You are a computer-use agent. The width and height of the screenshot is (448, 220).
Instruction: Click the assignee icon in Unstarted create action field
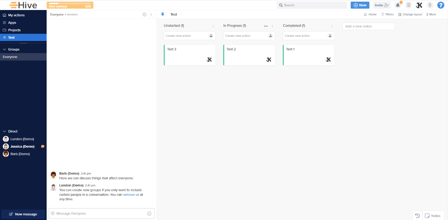pos(211,35)
